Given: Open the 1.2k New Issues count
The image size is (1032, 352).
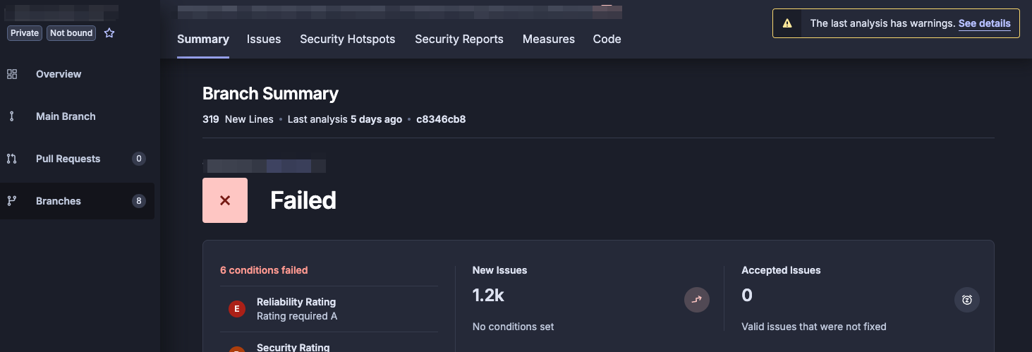Looking at the screenshot, I should tap(488, 296).
